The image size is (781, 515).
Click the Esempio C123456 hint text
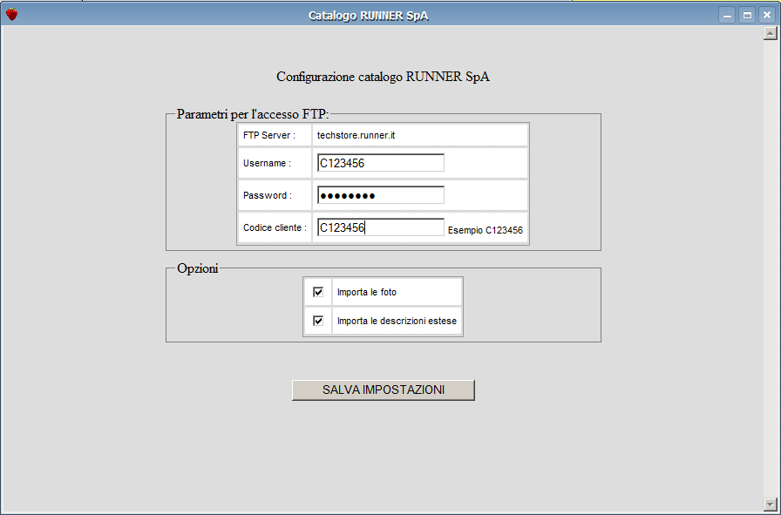486,229
